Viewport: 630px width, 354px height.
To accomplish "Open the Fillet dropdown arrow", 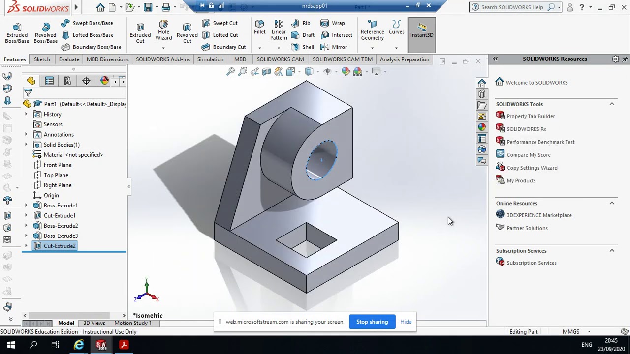I will coord(259,48).
